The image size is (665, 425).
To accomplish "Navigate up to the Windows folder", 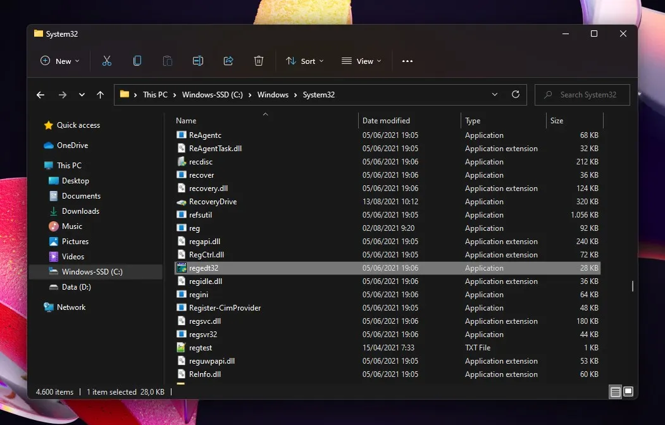I will (x=100, y=94).
